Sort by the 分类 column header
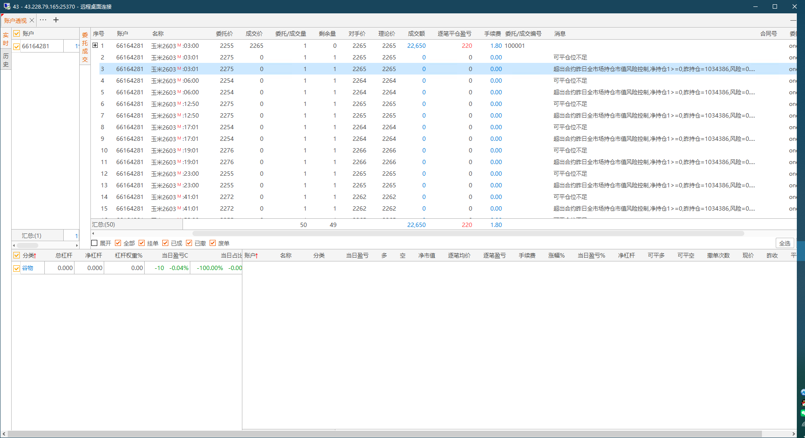The image size is (805, 438). (x=29, y=255)
